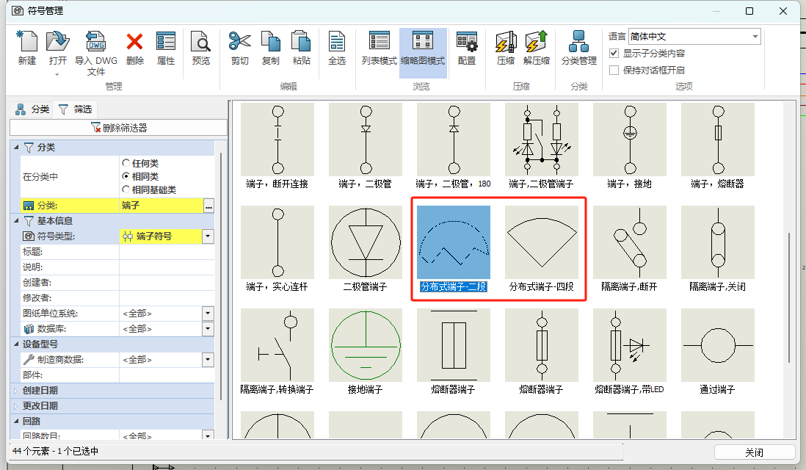
Task: Expand the 符号类型 dropdown
Action: 208,236
